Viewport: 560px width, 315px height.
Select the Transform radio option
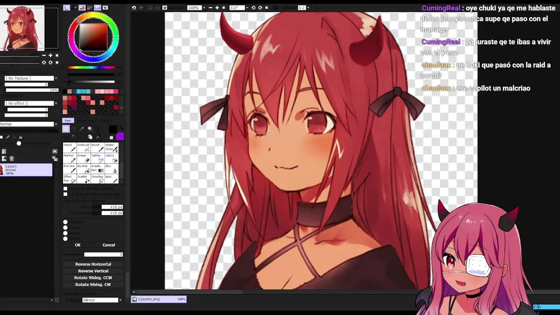(65, 222)
